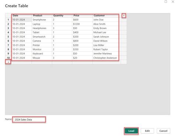Select row number 8 header
175x138 pixels.
point(8,49)
